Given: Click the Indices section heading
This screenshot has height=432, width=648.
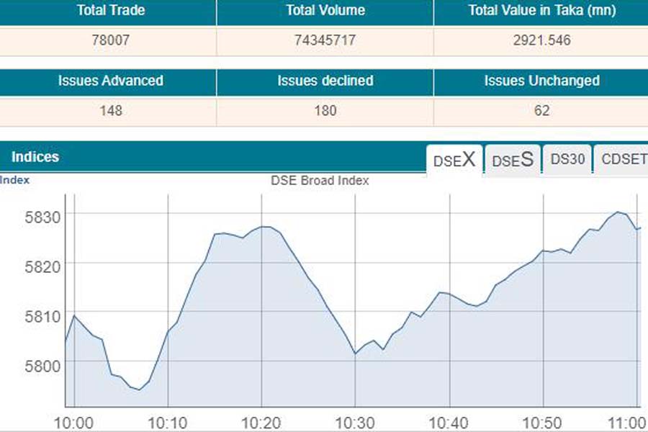Looking at the screenshot, I should pyautogui.click(x=35, y=156).
